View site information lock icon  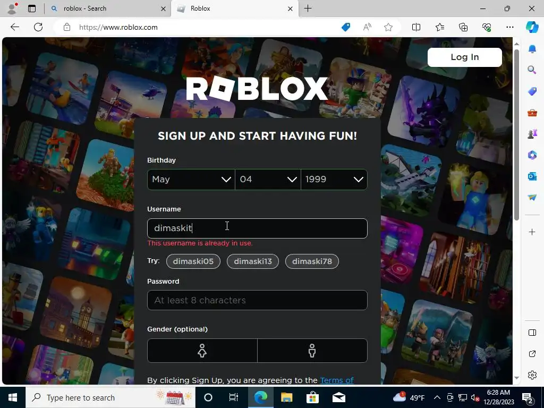click(67, 27)
